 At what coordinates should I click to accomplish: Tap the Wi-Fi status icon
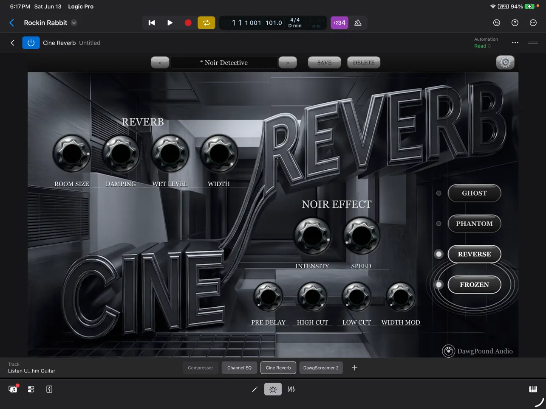[493, 6]
